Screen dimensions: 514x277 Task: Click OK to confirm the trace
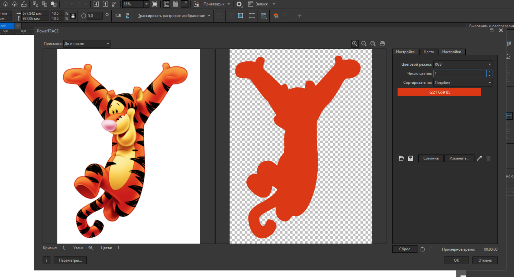(456, 260)
